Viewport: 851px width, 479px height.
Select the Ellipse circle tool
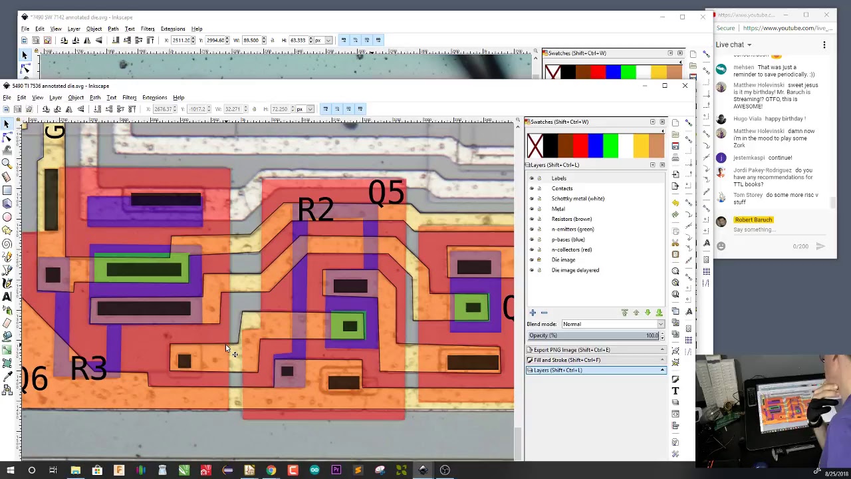click(x=7, y=217)
